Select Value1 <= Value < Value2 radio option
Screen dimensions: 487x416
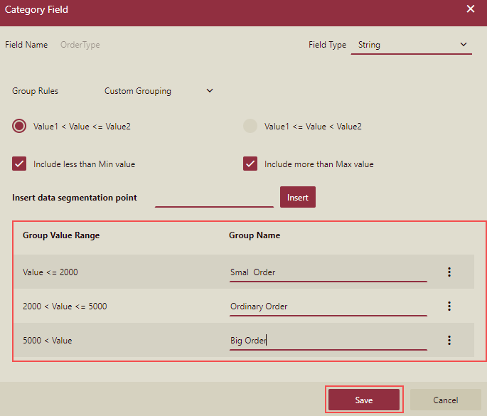pyautogui.click(x=250, y=126)
